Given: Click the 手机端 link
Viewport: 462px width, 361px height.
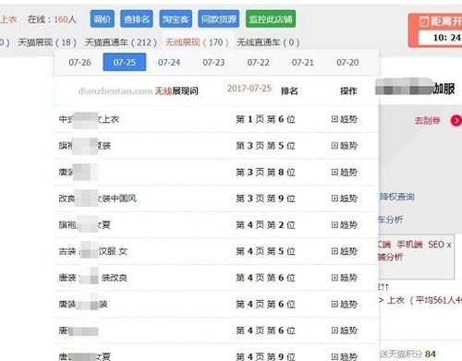Looking at the screenshot, I should pyautogui.click(x=409, y=245).
